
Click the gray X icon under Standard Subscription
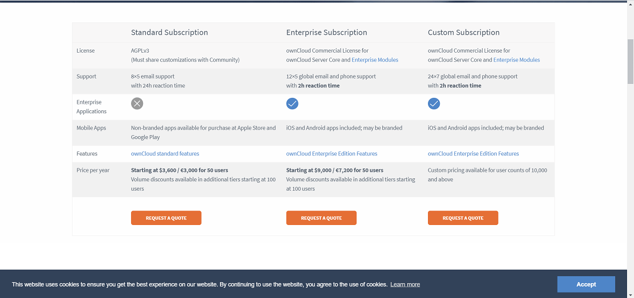click(x=137, y=103)
